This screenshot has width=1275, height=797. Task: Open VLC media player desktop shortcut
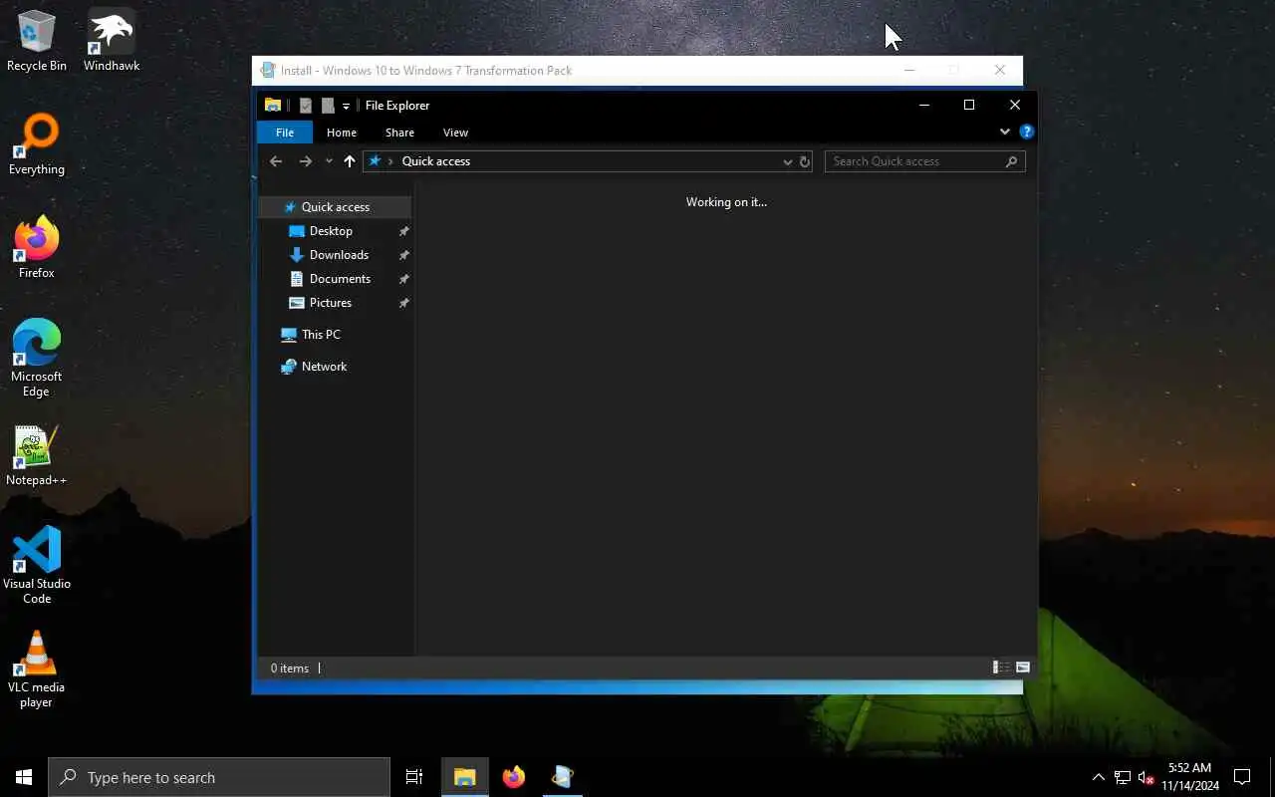coord(37,668)
